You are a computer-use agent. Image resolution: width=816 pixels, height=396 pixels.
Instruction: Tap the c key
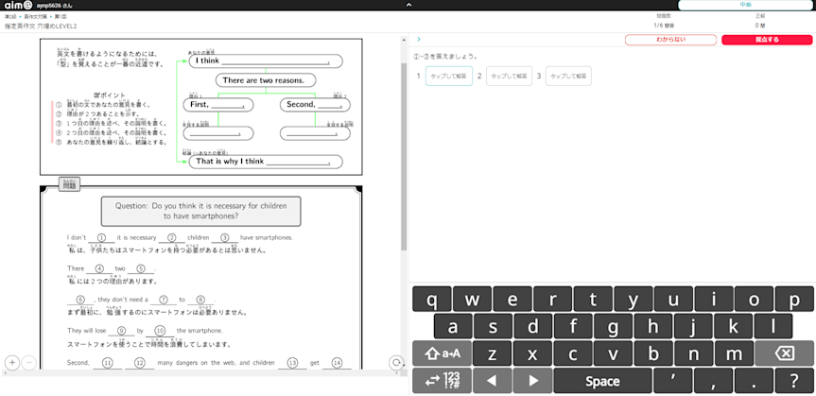(572, 353)
